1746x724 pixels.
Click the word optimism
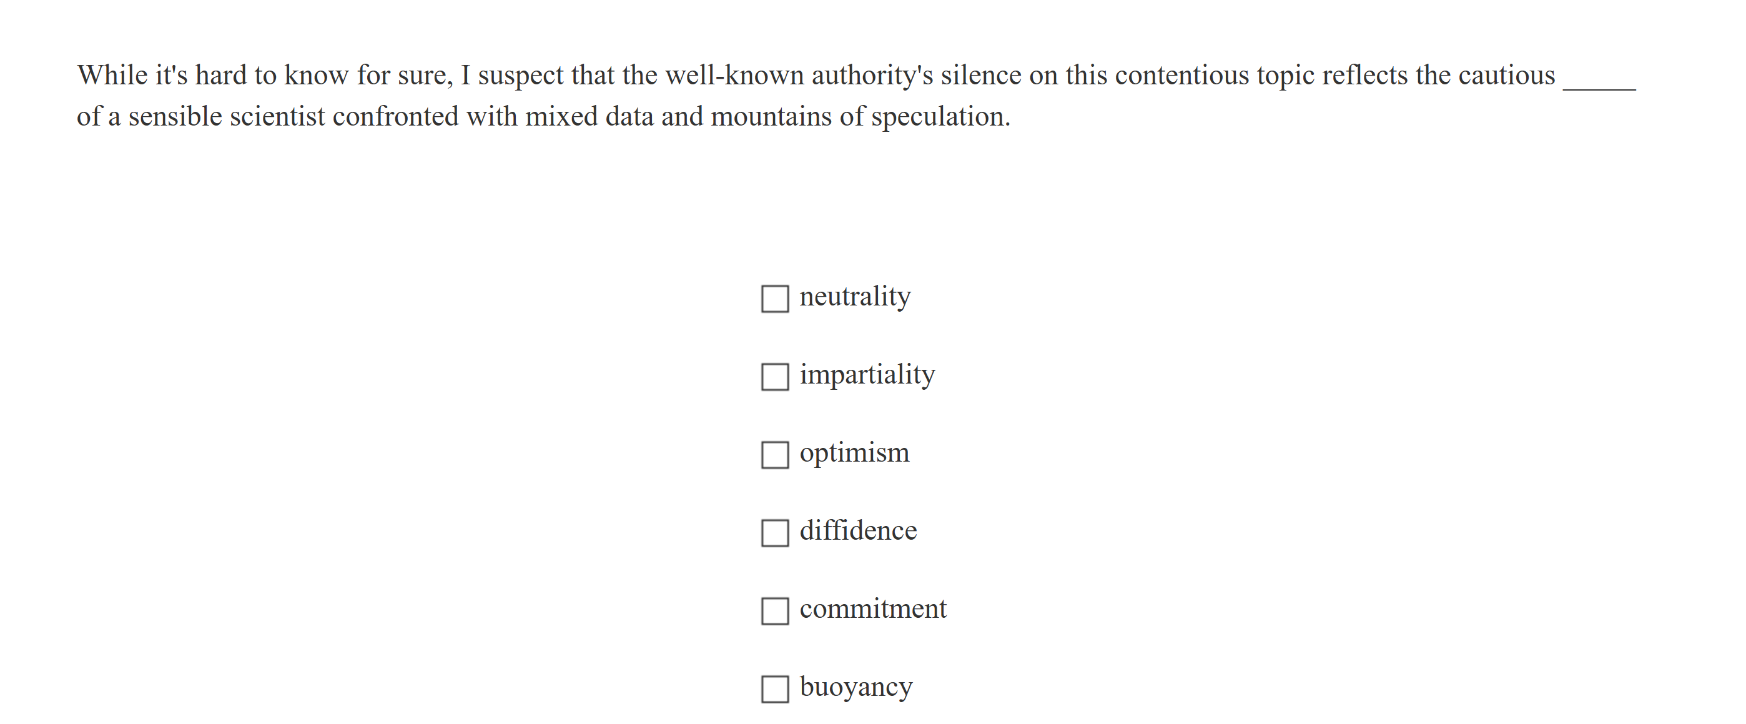click(855, 452)
